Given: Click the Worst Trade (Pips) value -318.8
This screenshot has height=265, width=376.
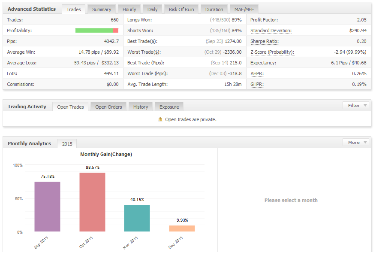Looking at the screenshot, I should pos(235,73).
